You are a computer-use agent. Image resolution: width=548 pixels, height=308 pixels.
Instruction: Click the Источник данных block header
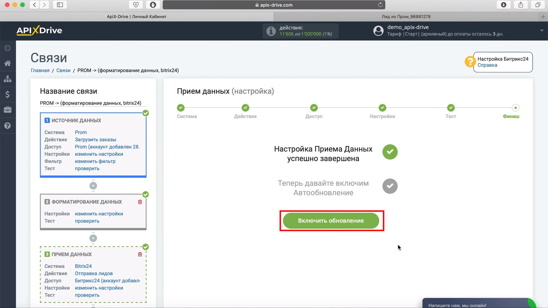coord(76,121)
